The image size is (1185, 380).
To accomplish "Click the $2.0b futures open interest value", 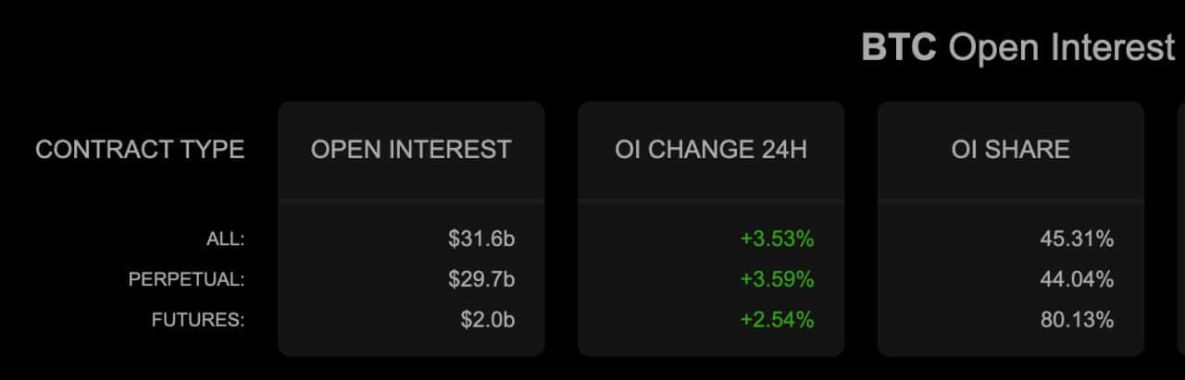I will coord(488,321).
